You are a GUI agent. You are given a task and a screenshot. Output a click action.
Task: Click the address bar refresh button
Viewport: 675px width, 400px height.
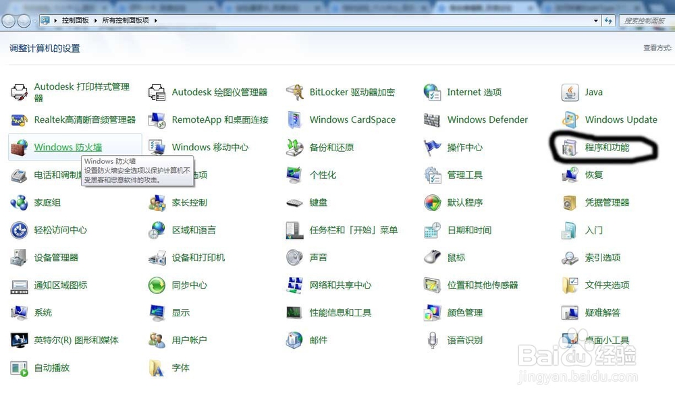pos(608,20)
